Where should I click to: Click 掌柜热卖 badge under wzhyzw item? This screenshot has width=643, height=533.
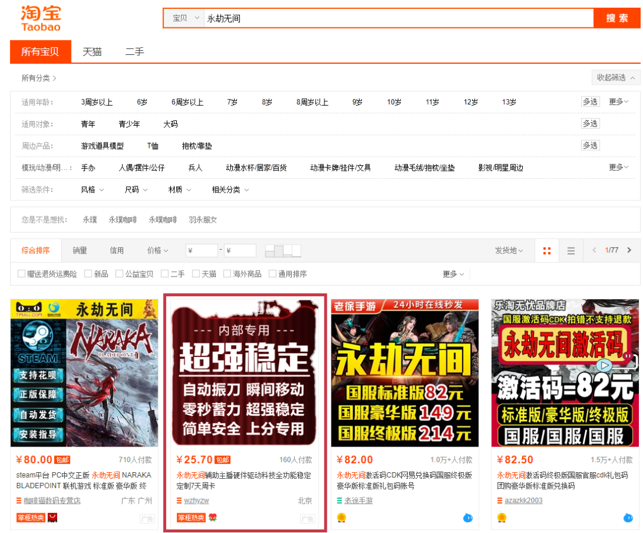(x=191, y=517)
